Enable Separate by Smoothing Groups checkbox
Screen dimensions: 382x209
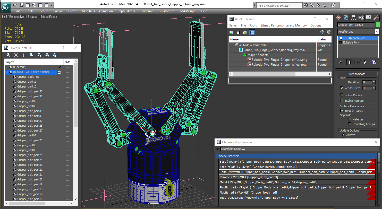[x=350, y=124]
